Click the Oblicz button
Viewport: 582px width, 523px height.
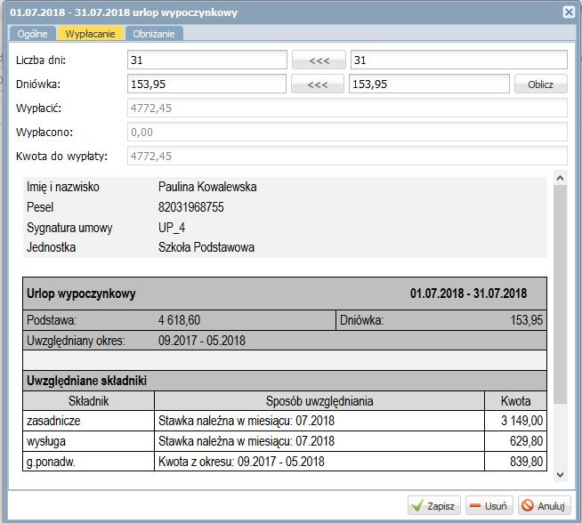tap(540, 84)
